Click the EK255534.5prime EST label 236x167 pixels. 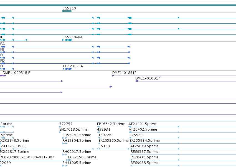pyautogui.click(x=145, y=141)
